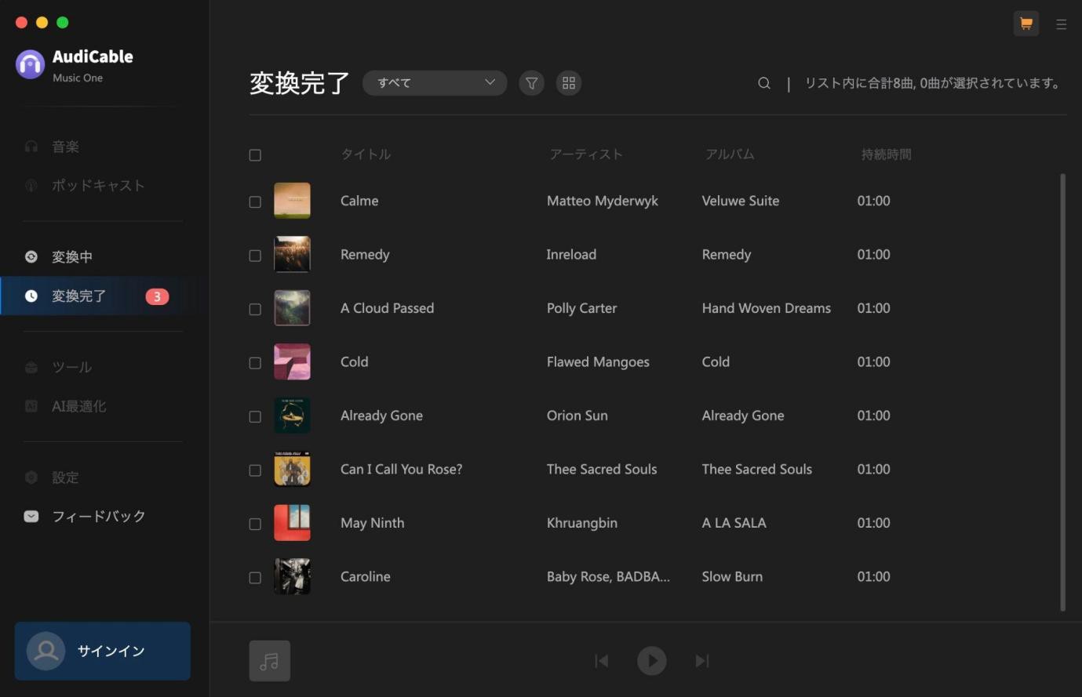Open the shopping cart purchase icon
The height and width of the screenshot is (697, 1082).
pyautogui.click(x=1026, y=24)
